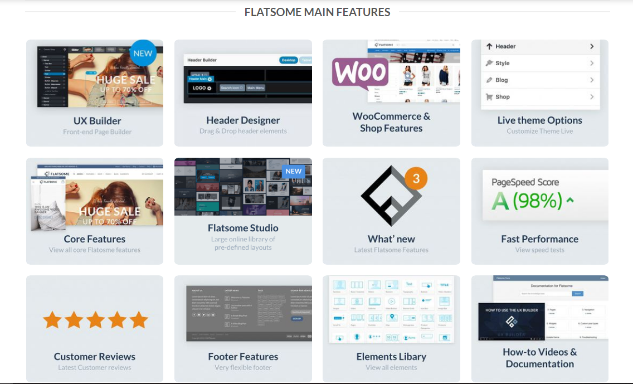This screenshot has width=633, height=384.
Task: Click 'View all elements' subtitle
Action: click(x=391, y=367)
